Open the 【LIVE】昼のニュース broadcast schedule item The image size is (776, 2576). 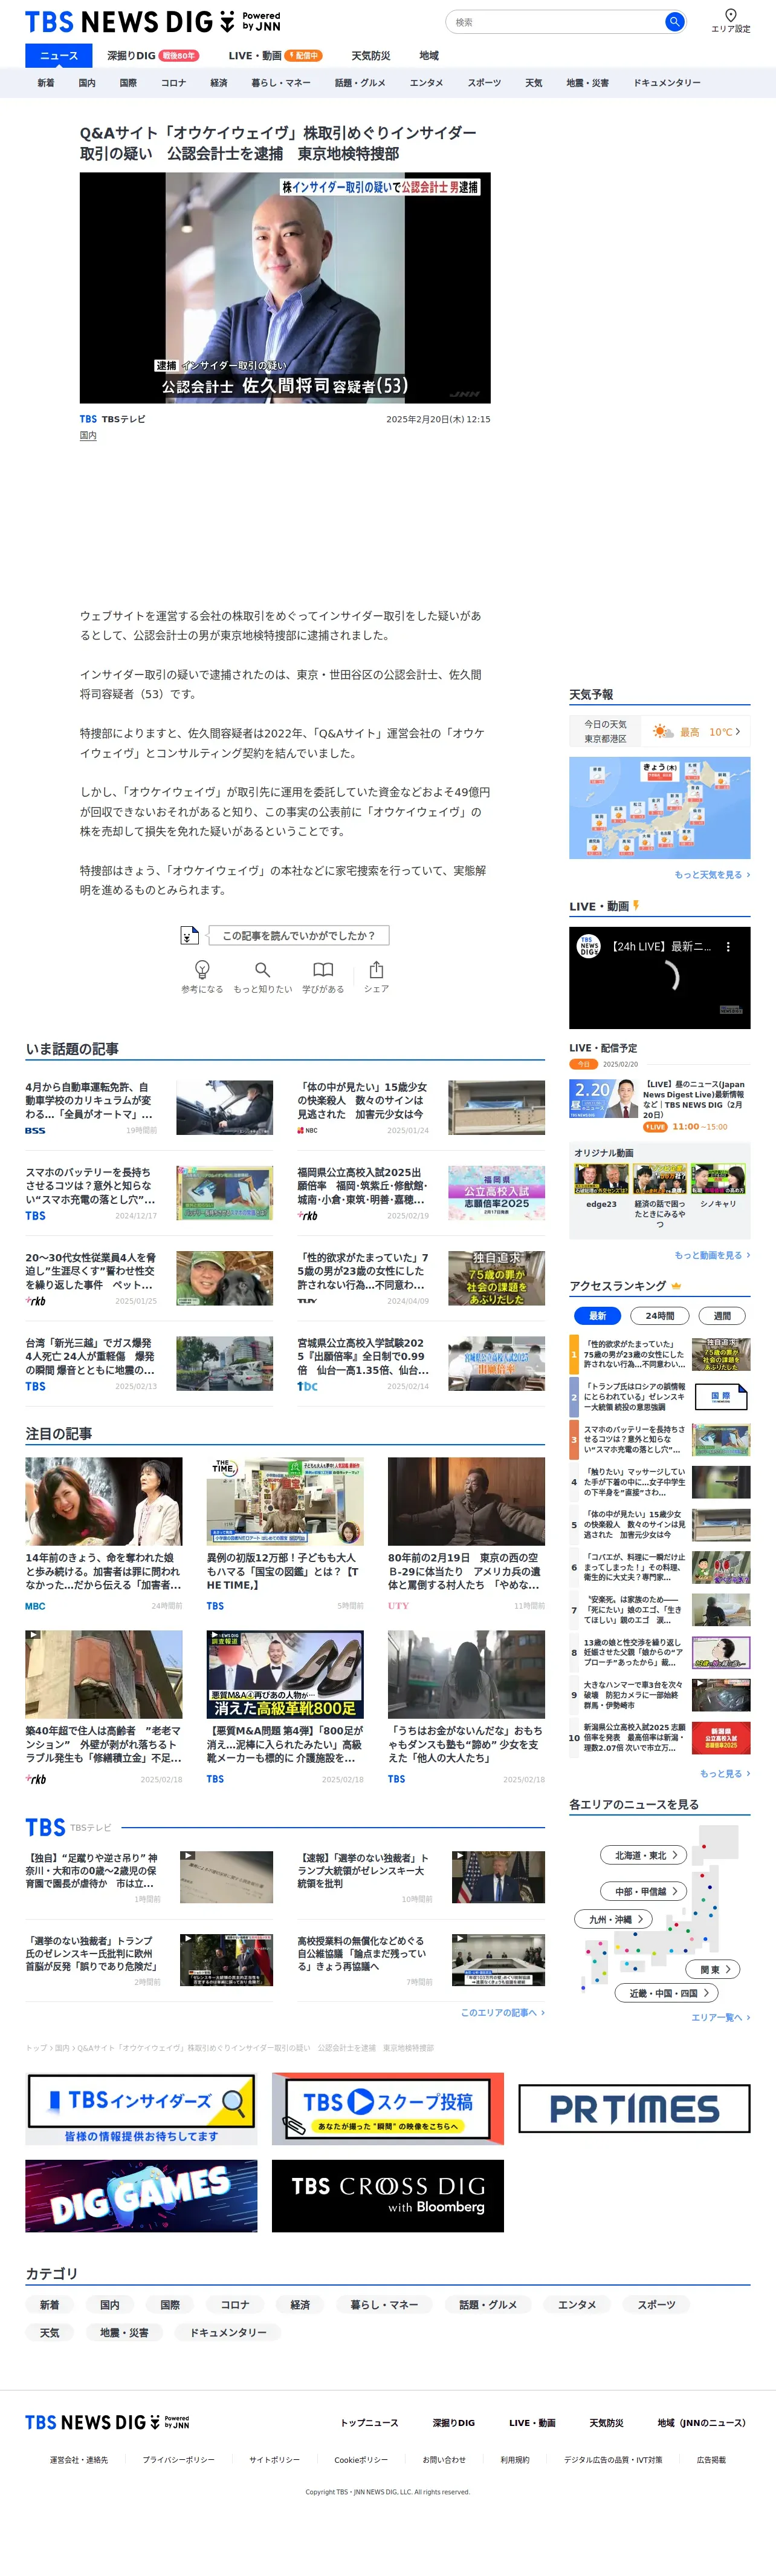[x=659, y=1105]
